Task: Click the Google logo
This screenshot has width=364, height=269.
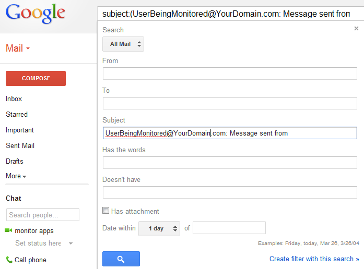Action: coord(36,14)
